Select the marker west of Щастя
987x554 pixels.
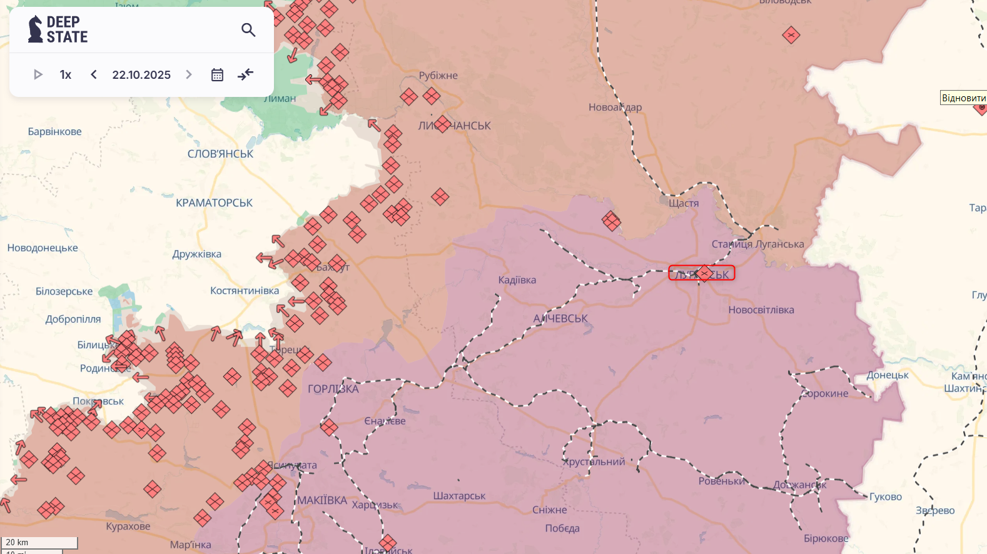click(x=611, y=220)
